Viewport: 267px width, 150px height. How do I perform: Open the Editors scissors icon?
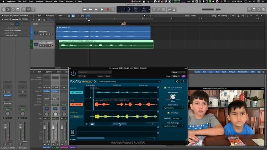(x=33, y=10)
